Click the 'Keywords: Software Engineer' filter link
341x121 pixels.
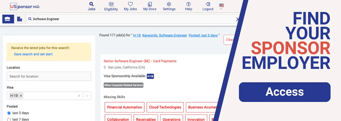pos(165,35)
